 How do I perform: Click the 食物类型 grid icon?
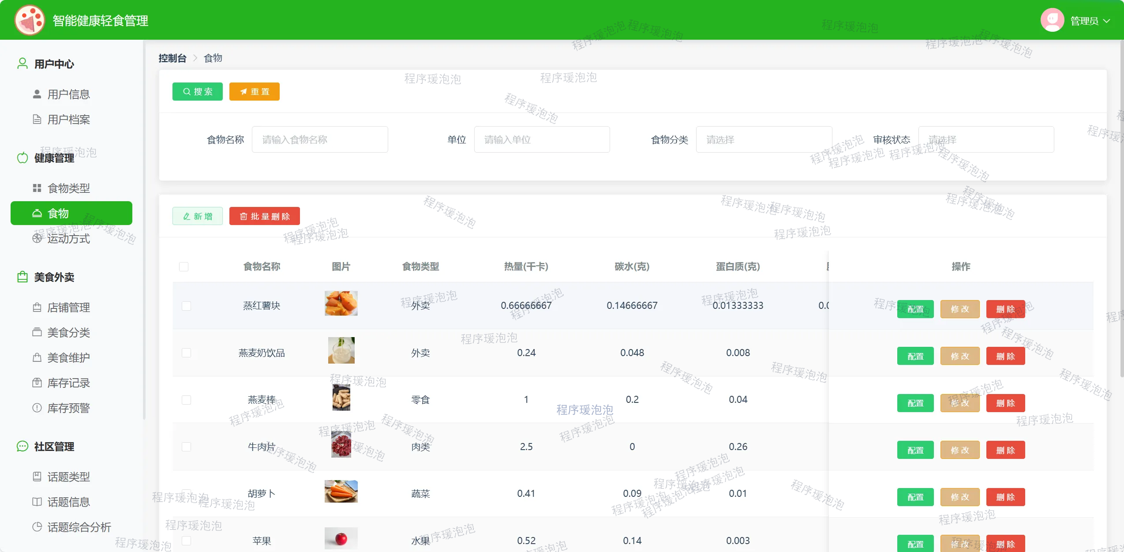coord(37,188)
